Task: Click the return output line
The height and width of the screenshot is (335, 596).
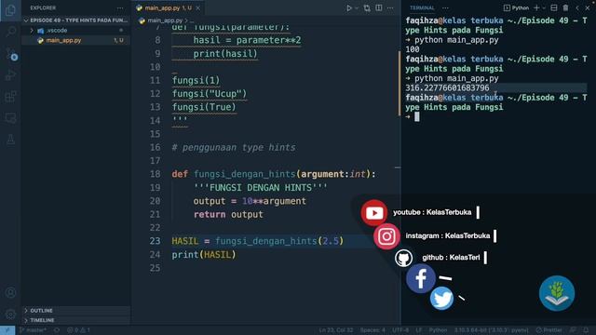Action: (x=228, y=215)
